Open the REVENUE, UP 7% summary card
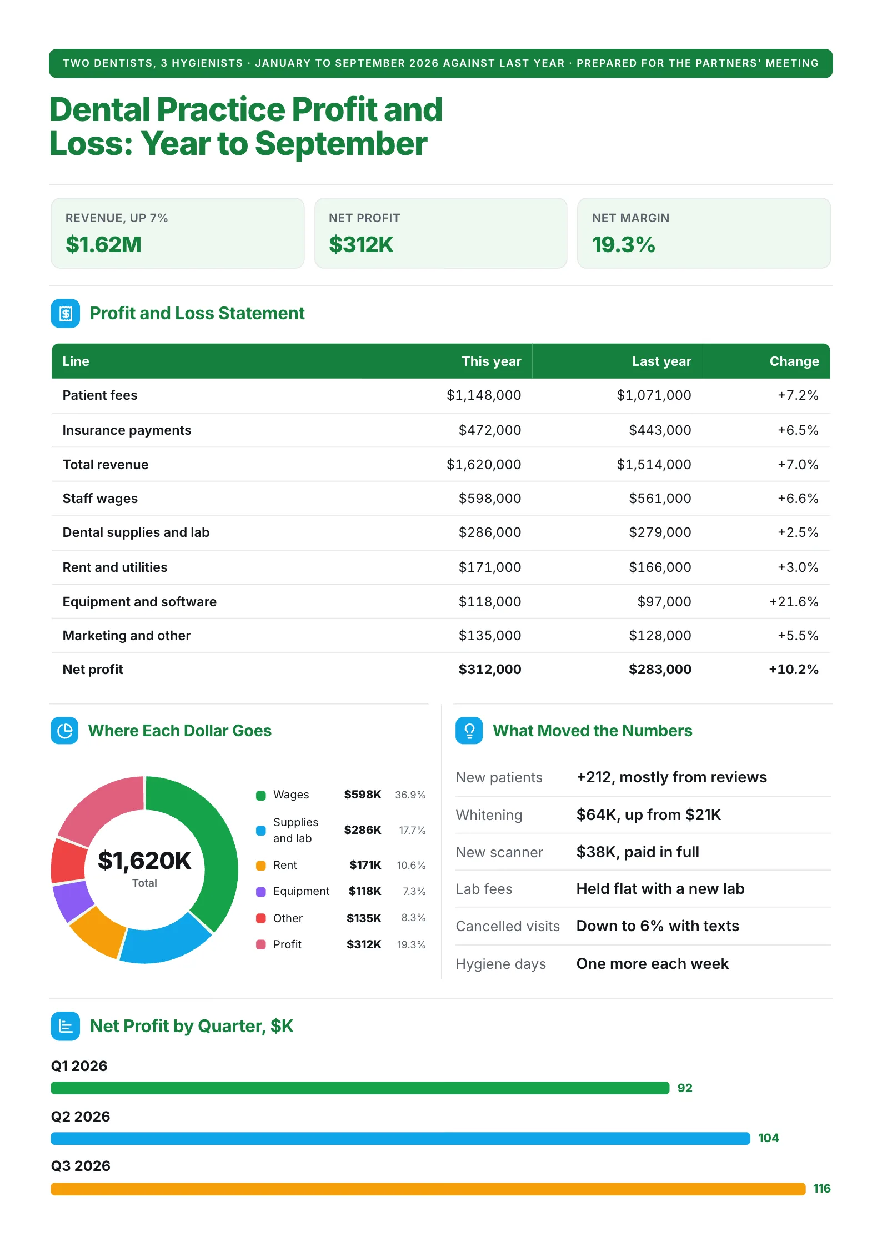Viewport: 882px width, 1247px height. coord(178,233)
